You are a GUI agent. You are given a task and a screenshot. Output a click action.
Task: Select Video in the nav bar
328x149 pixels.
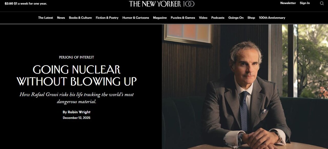(x=203, y=18)
